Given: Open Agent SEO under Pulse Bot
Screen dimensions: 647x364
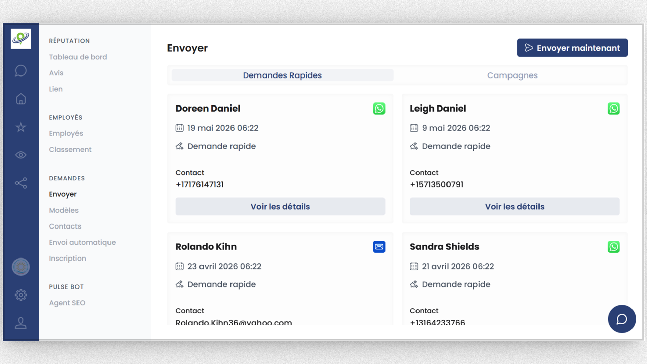Looking at the screenshot, I should [67, 303].
